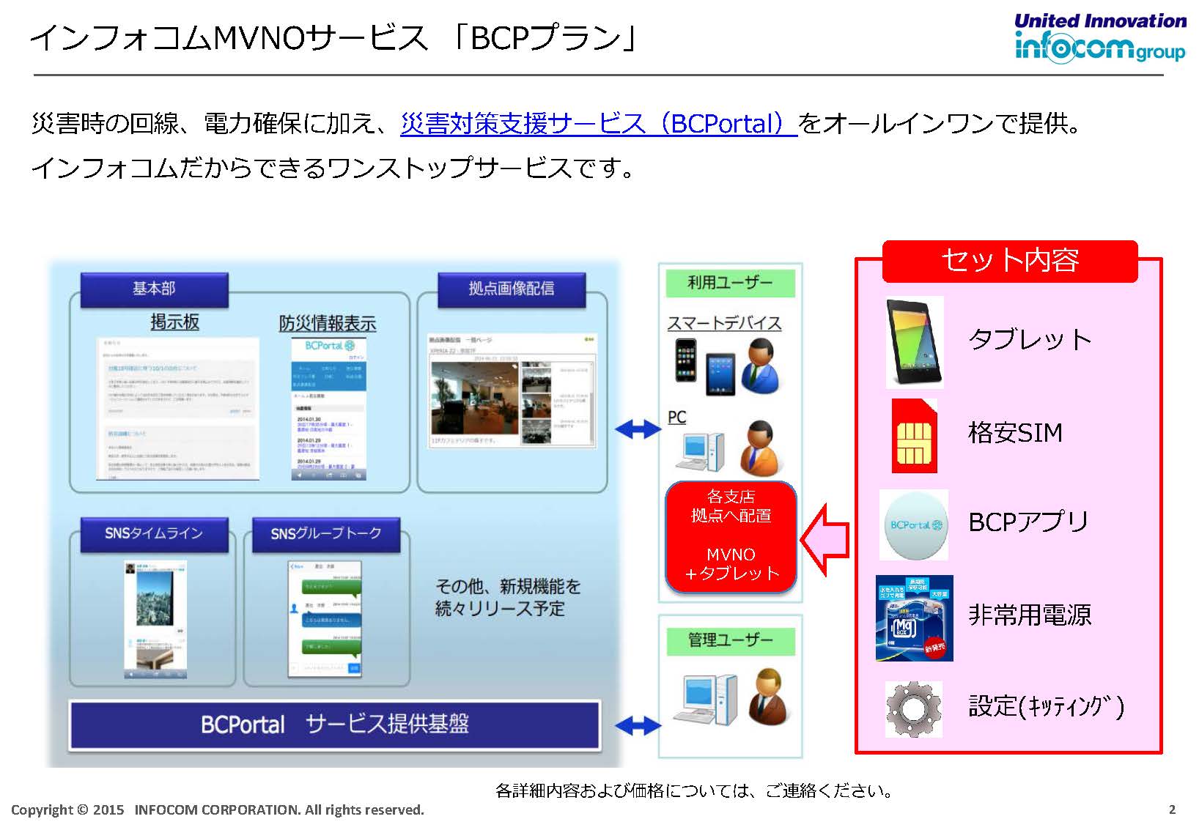Click the infocom group logo
Screen dimensions: 1199x830
coord(1100,38)
